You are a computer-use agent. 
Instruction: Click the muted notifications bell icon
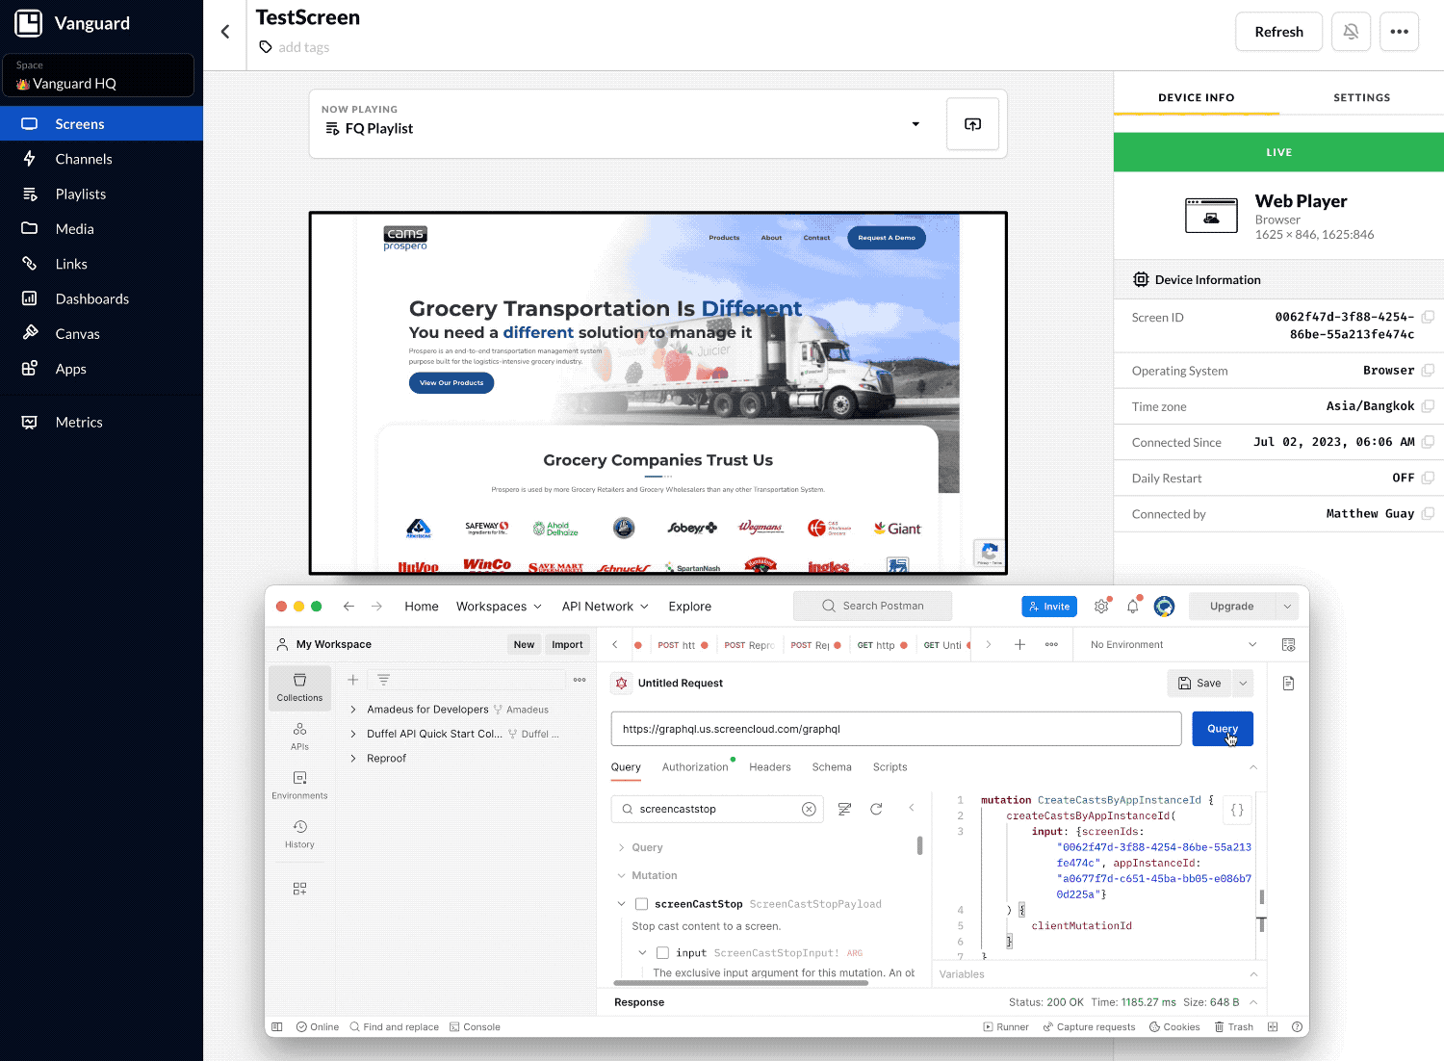(1351, 32)
